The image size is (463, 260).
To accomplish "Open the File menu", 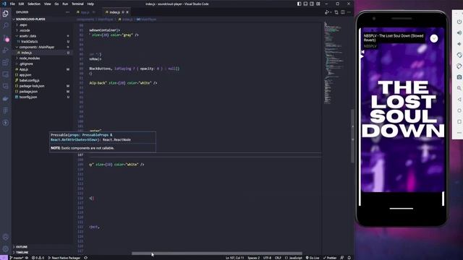I will pos(12,4).
